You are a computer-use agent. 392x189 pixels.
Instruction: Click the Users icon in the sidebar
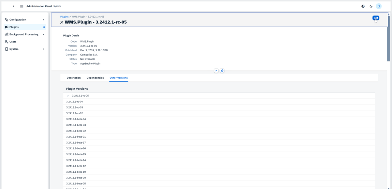pyautogui.click(x=7, y=42)
